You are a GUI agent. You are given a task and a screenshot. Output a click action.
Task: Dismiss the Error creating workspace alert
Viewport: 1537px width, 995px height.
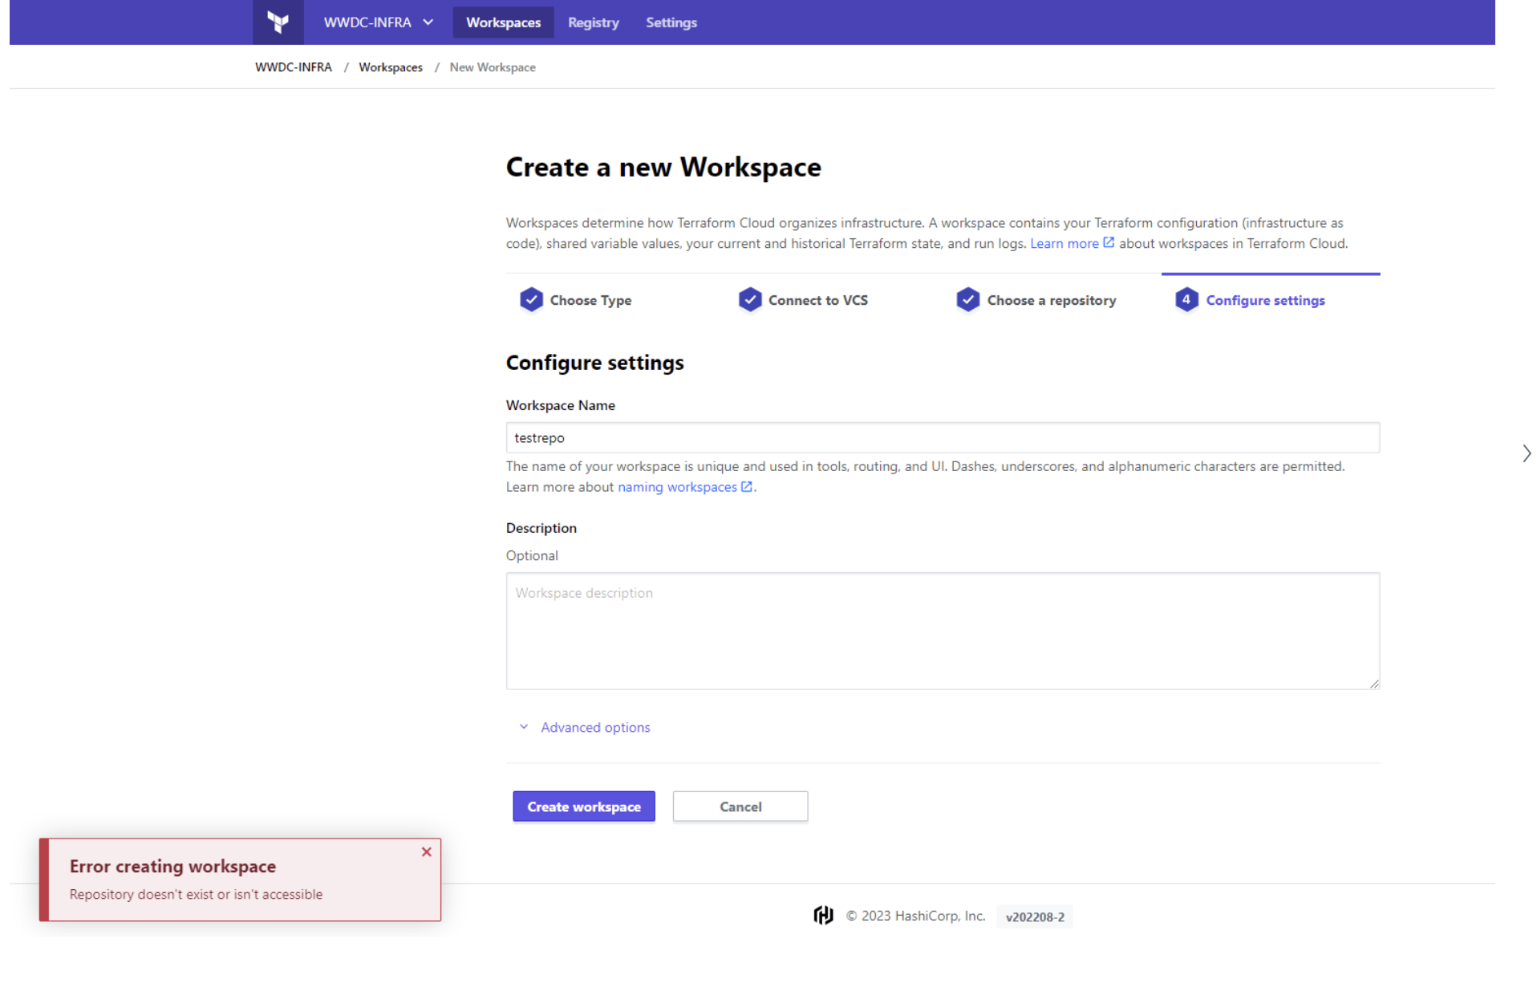click(427, 852)
